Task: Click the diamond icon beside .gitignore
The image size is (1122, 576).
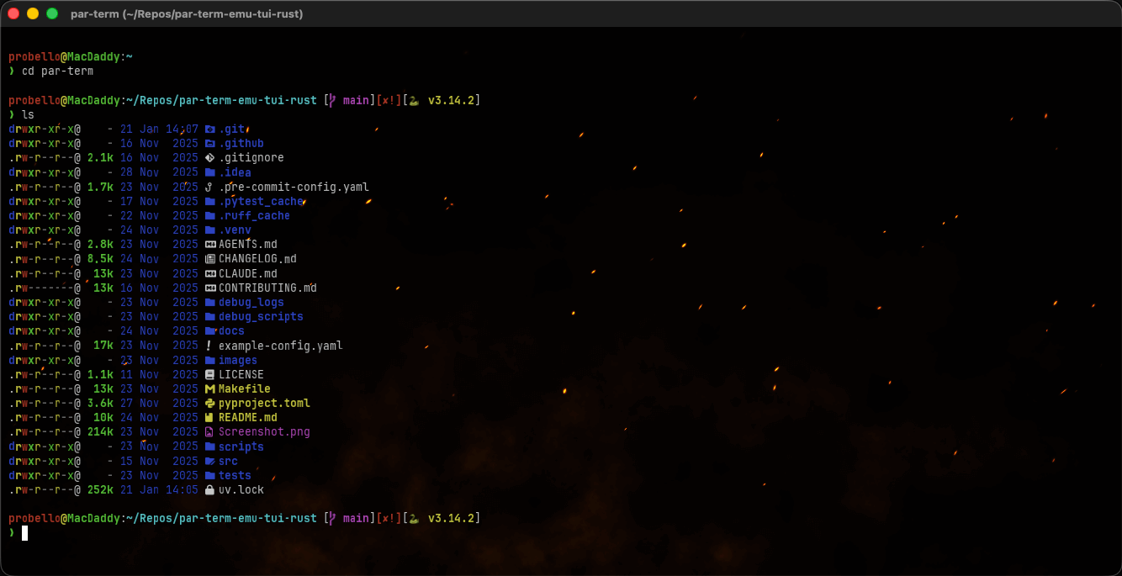Action: coord(211,157)
